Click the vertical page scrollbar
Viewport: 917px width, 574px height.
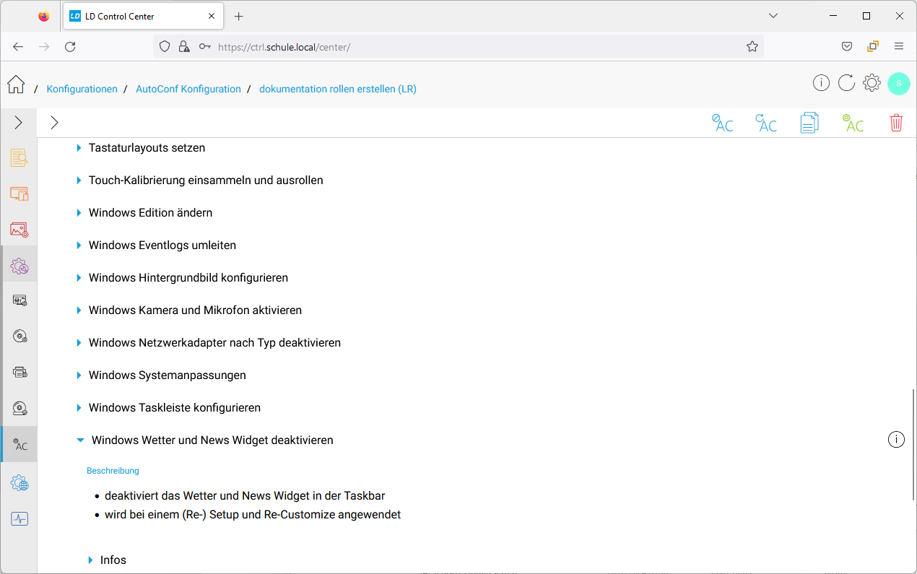coord(913,445)
